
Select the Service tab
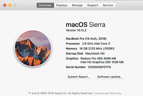coord(108,5)
